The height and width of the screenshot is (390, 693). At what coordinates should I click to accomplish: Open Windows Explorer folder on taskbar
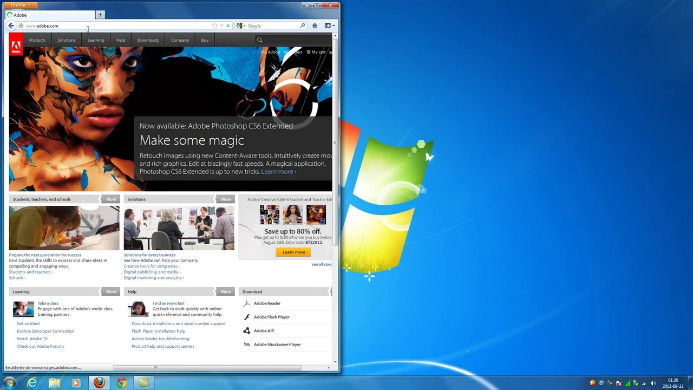54,382
